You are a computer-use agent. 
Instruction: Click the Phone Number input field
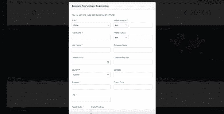141,37
